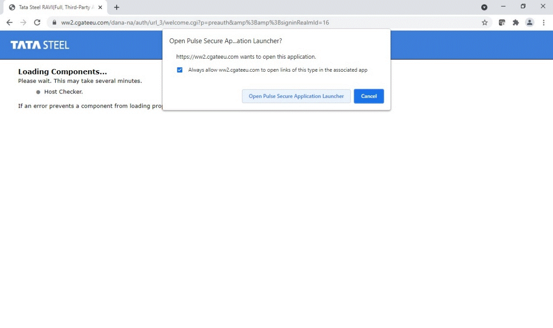Bookmark this page with the star icon
The image size is (553, 328).
click(x=485, y=22)
